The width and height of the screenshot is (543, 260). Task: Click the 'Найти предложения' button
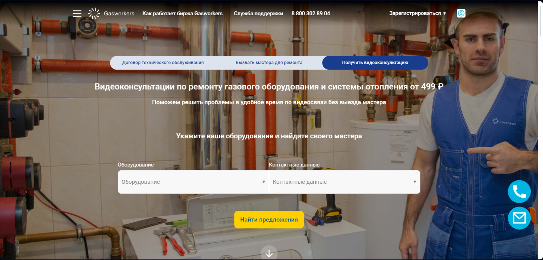pos(269,220)
